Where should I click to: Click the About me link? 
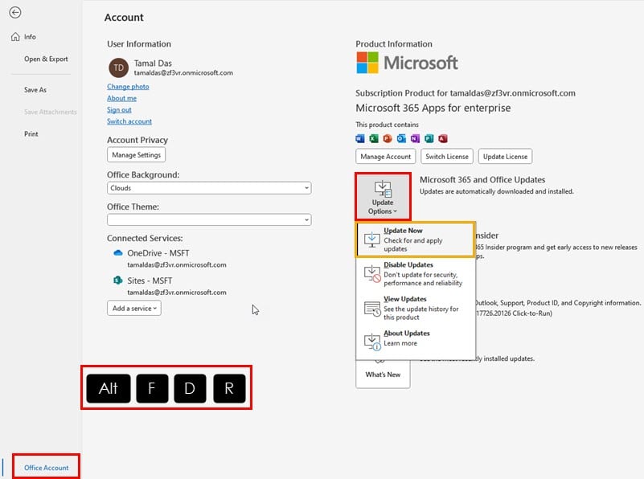pyautogui.click(x=122, y=99)
